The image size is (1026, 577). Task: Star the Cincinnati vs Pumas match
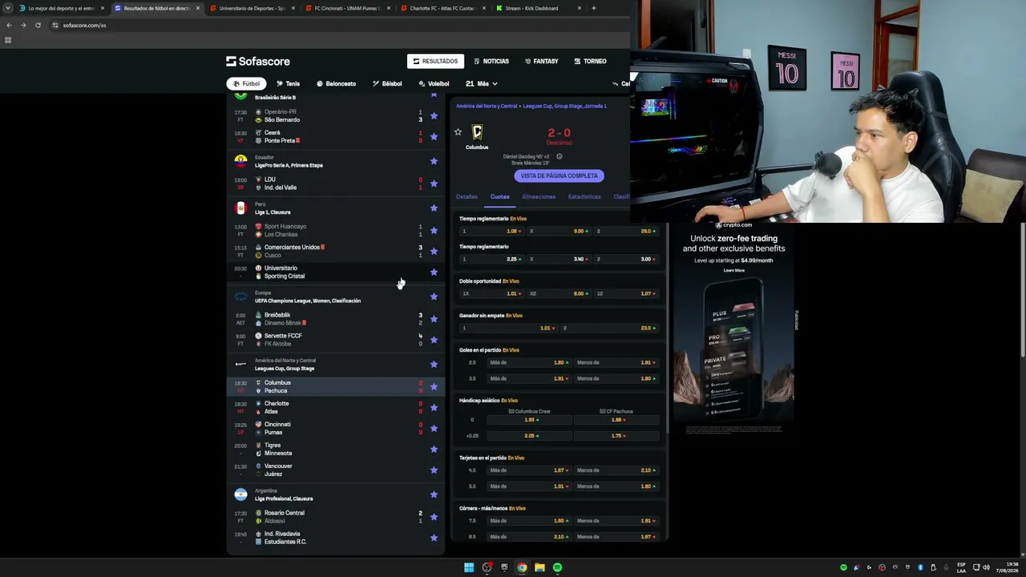pyautogui.click(x=434, y=428)
